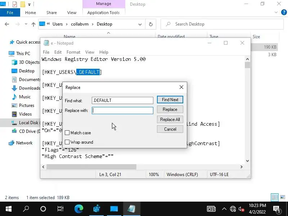Image resolution: width=288 pixels, height=216 pixels.
Task: Open Network in navigation pane
Action: coord(21,143)
